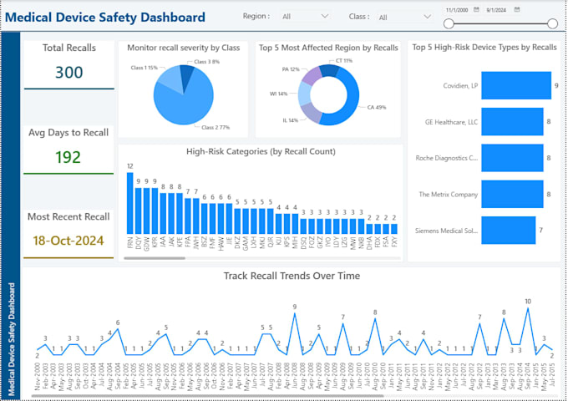This screenshot has height=401, width=568.
Task: Click the right date slider handle
Action: [x=552, y=24]
